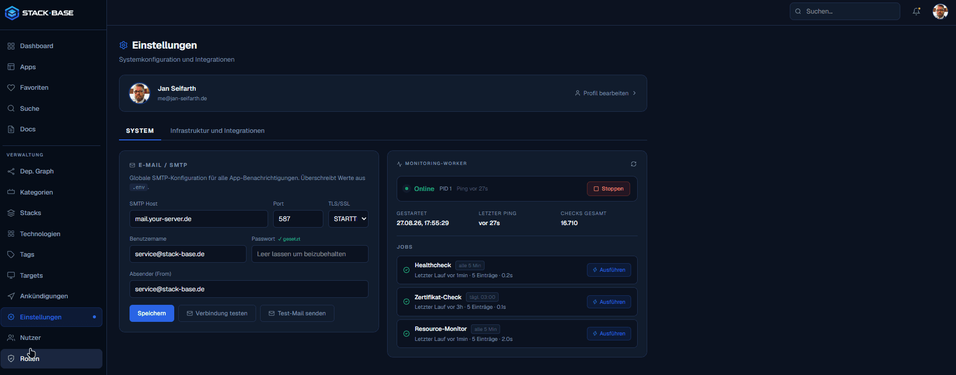This screenshot has width=956, height=375.
Task: Refresh the Monitoring-Worker panel
Action: (634, 164)
